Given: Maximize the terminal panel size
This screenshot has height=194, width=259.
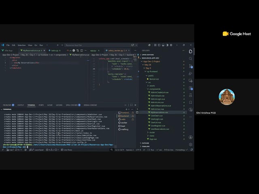Looking at the screenshot, I should [x=131, y=105].
